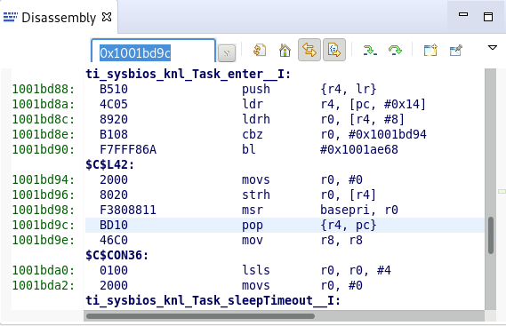The width and height of the screenshot is (506, 326).
Task: Click opcode 8920
Action: click(x=114, y=119)
